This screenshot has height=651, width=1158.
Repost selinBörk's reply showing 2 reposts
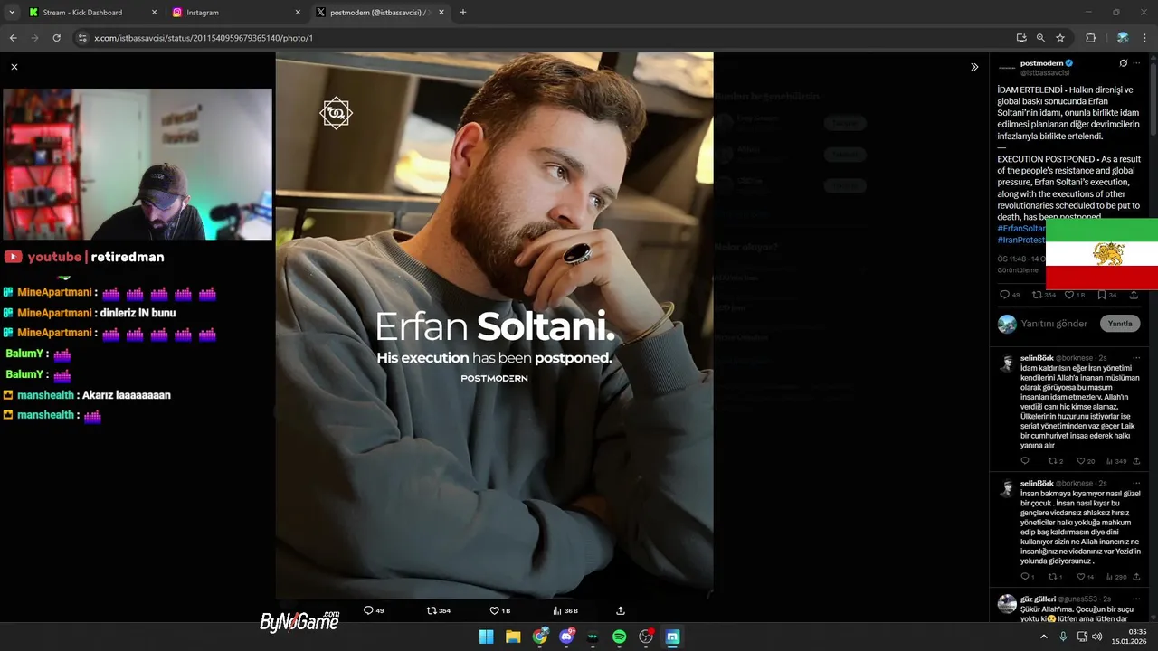[x=1052, y=461]
